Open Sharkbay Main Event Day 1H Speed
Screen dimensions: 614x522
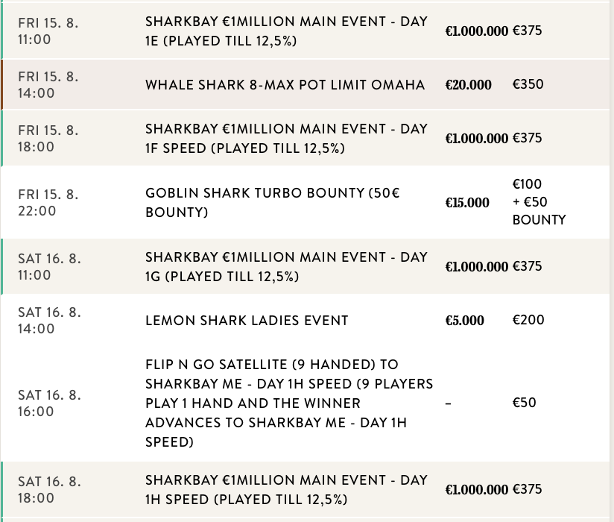[x=286, y=490]
